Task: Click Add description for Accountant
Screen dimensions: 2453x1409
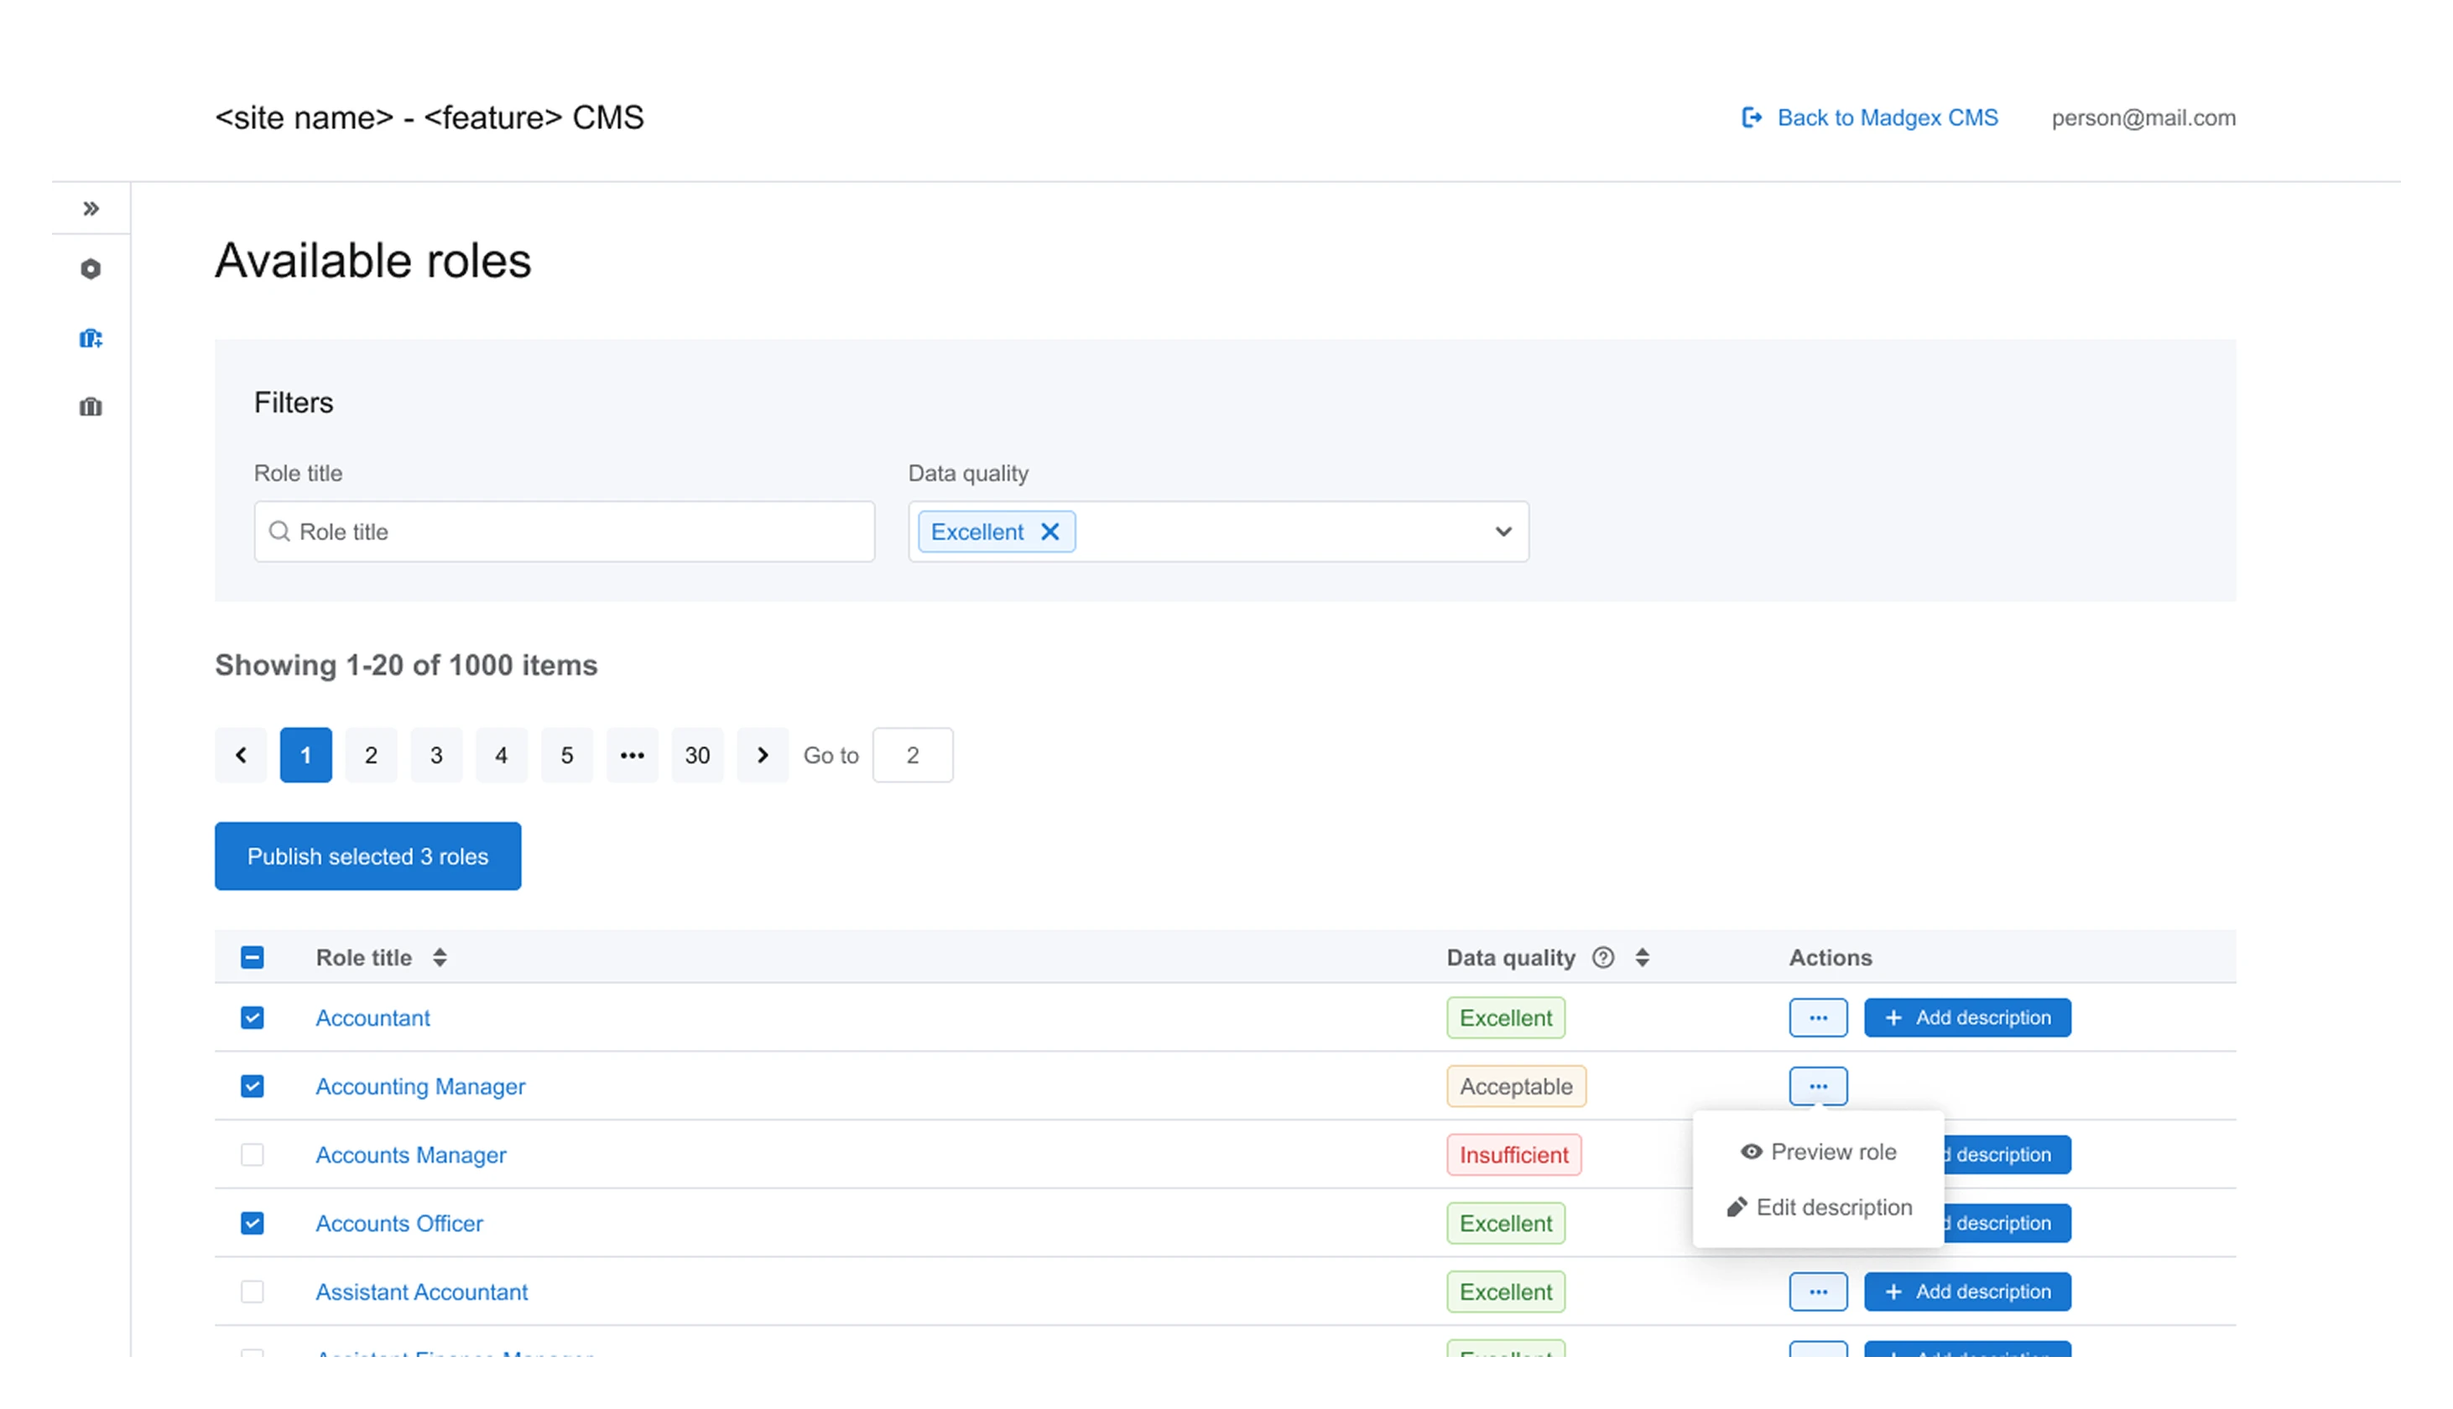Action: click(x=1967, y=1017)
